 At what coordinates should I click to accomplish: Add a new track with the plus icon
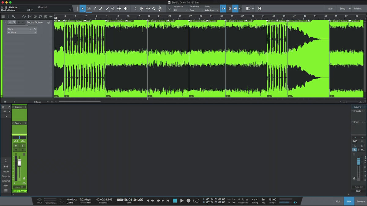tap(51, 16)
